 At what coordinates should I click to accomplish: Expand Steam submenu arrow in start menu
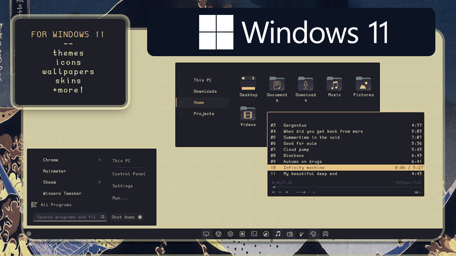[x=99, y=182]
